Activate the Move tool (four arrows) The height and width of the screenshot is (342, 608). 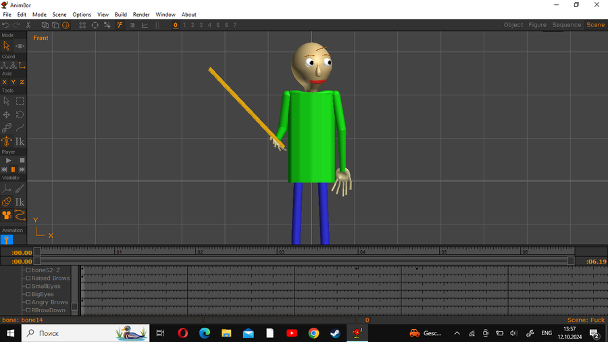tap(7, 115)
